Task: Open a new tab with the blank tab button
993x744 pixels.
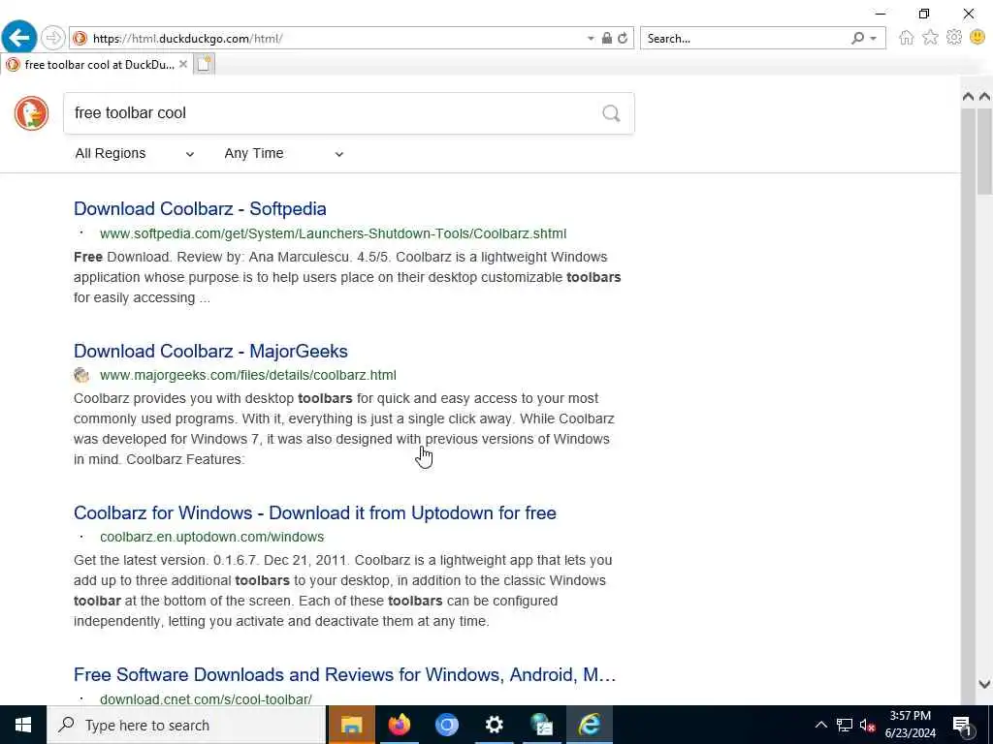Action: (x=204, y=64)
